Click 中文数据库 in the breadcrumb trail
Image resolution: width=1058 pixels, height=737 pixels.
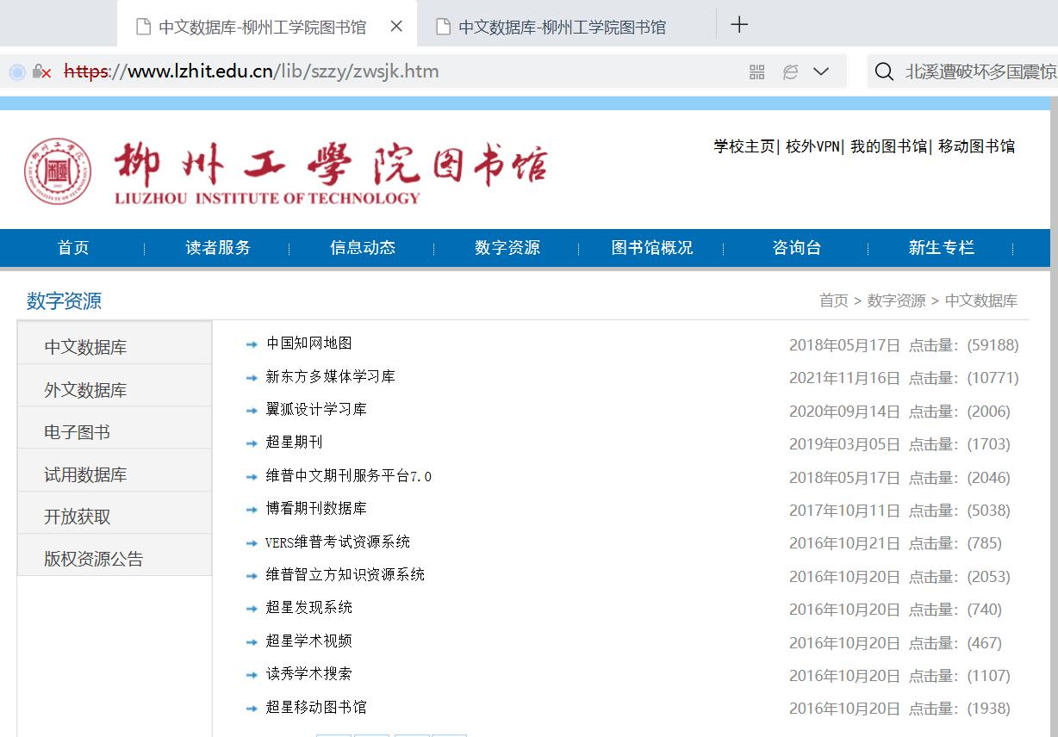pyautogui.click(x=981, y=300)
